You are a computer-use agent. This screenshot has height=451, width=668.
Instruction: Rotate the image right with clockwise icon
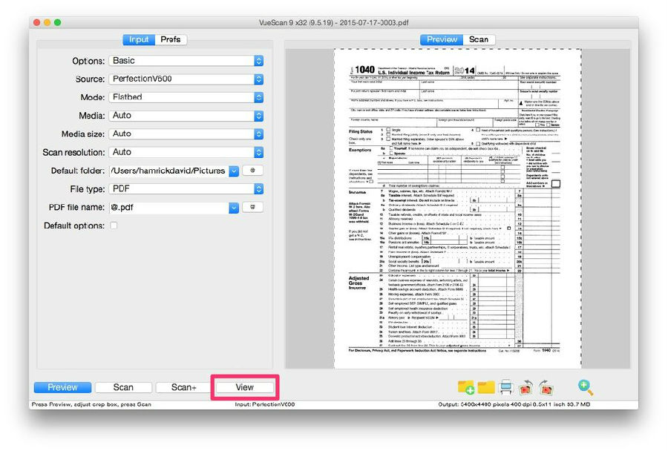click(545, 386)
